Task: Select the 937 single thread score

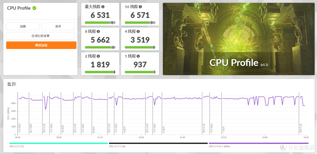Action: pos(140,65)
